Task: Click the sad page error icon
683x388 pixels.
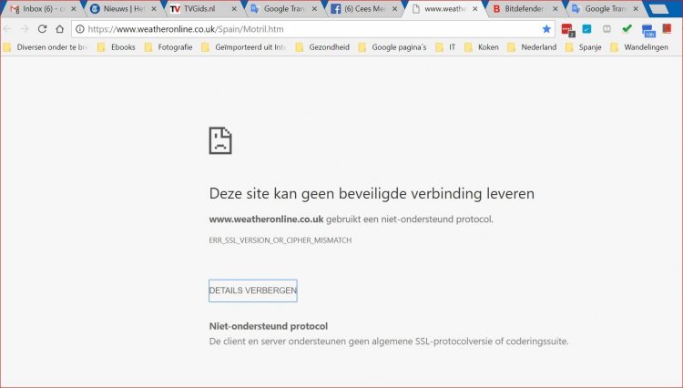Action: coord(220,140)
